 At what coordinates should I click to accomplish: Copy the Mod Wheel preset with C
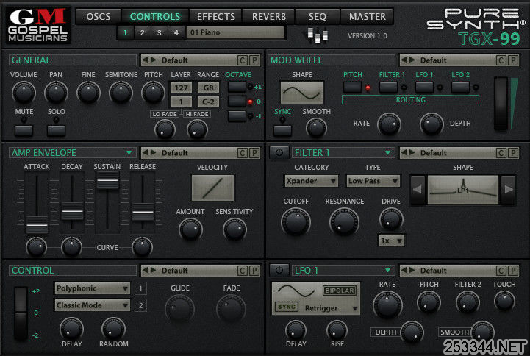pos(501,60)
